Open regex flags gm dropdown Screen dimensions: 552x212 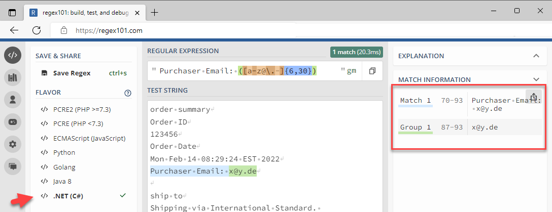click(351, 71)
